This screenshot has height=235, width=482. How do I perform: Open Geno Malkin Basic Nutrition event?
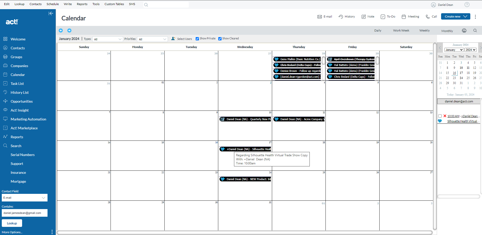coord(297,59)
